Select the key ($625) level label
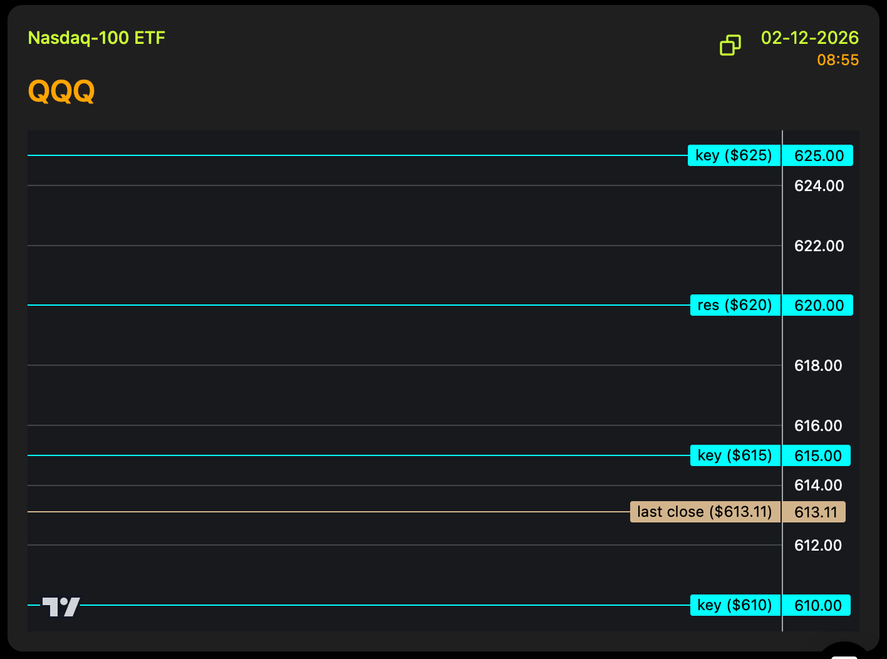887x659 pixels. coord(734,155)
